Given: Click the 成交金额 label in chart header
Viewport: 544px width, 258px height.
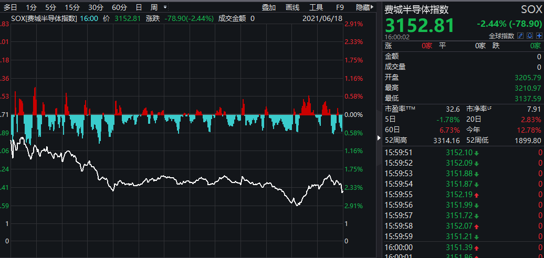Looking at the screenshot, I should [x=232, y=18].
